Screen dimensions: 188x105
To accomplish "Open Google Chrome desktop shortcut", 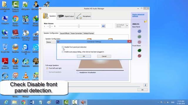I will click(x=16, y=21).
